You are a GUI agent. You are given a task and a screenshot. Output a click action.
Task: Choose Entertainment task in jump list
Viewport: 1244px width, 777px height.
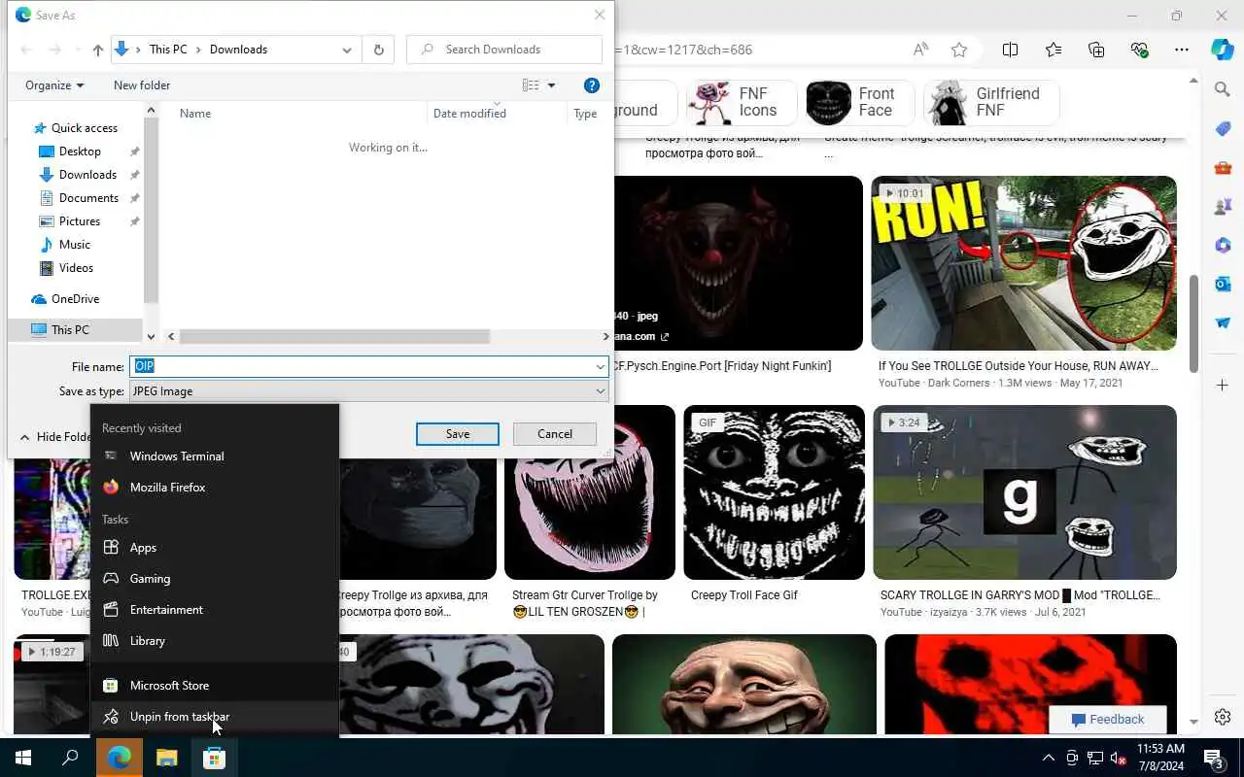[x=215, y=610]
